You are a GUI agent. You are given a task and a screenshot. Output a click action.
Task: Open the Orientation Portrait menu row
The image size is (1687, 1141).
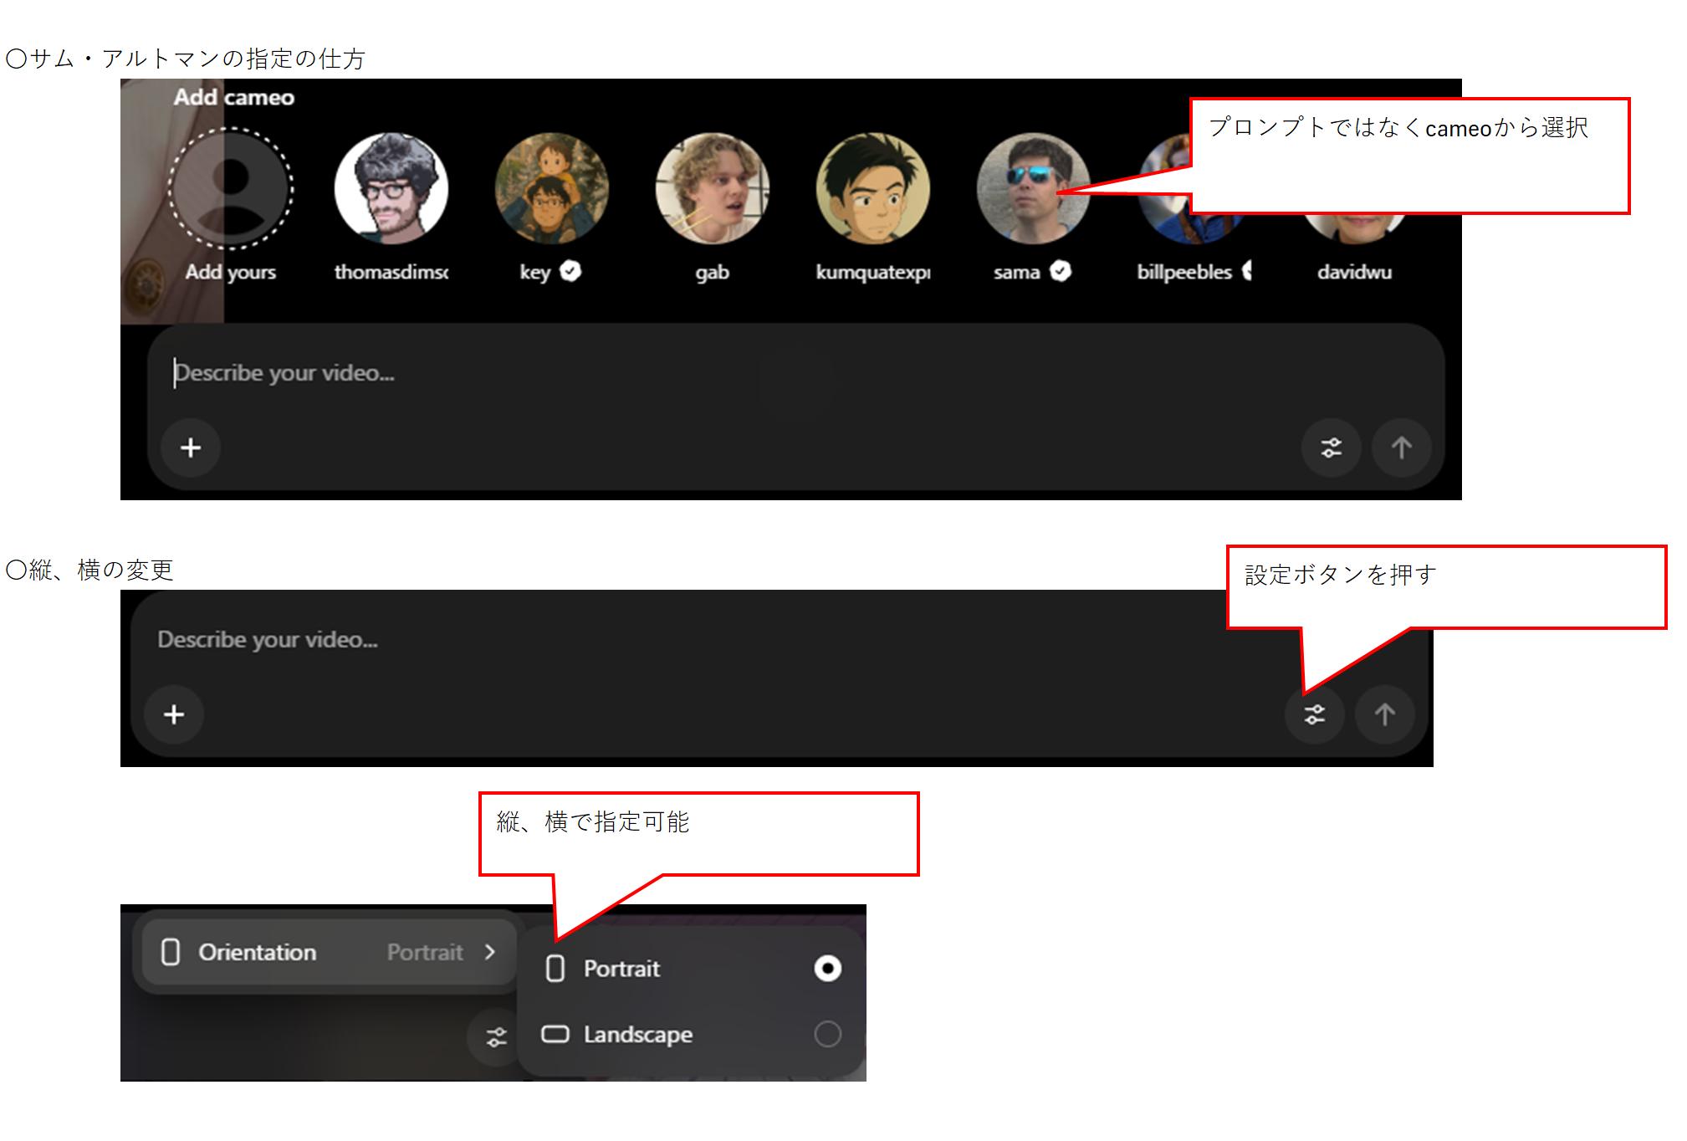tap(328, 952)
